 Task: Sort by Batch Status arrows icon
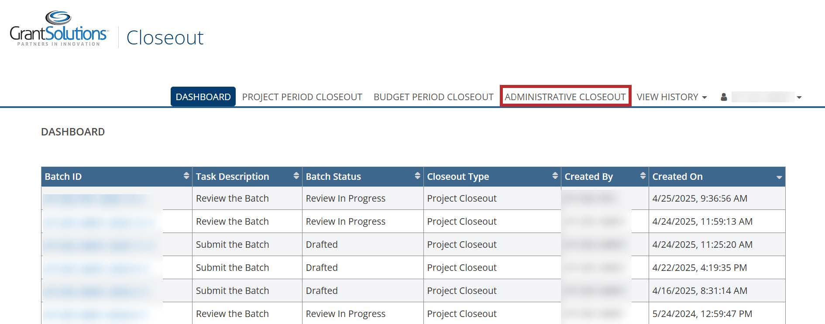(418, 176)
